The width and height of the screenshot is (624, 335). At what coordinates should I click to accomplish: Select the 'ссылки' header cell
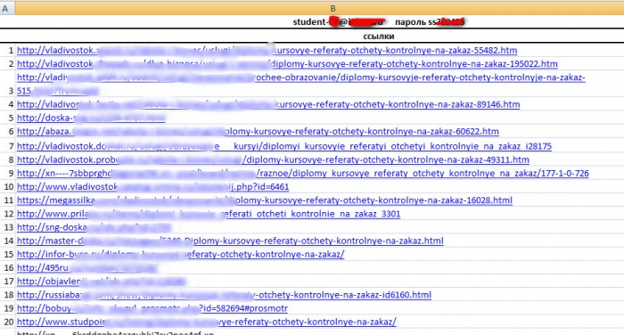379,37
